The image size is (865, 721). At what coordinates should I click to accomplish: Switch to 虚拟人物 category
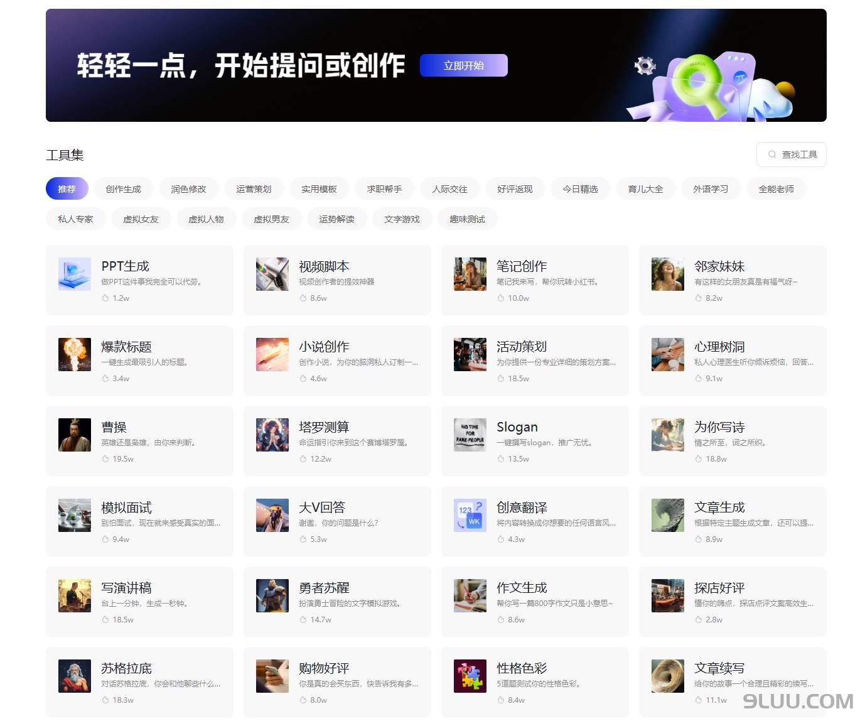(206, 219)
